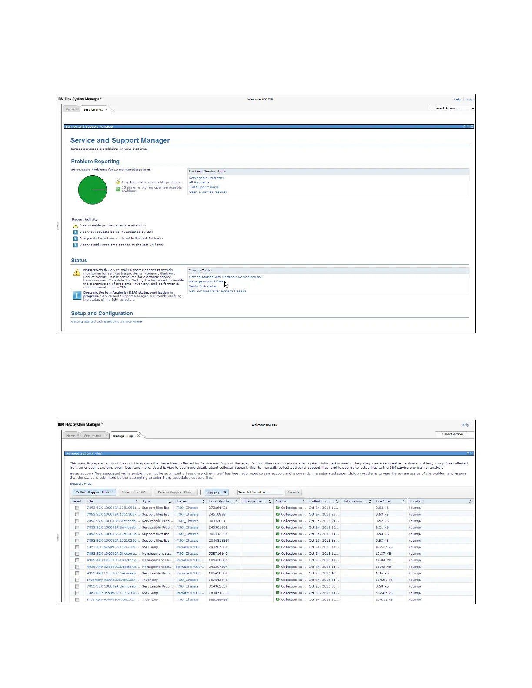Image resolution: width=532 pixels, height=688 pixels.
Task: Click the Collect Support Files... button
Action: pyautogui.click(x=94, y=492)
